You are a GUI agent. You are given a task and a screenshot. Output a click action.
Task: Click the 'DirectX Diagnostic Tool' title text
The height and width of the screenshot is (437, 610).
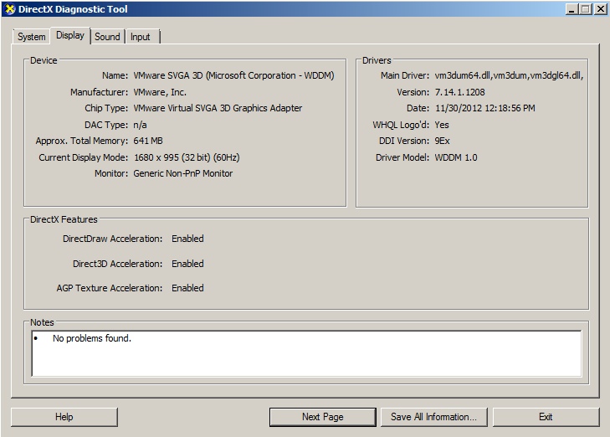pos(73,9)
